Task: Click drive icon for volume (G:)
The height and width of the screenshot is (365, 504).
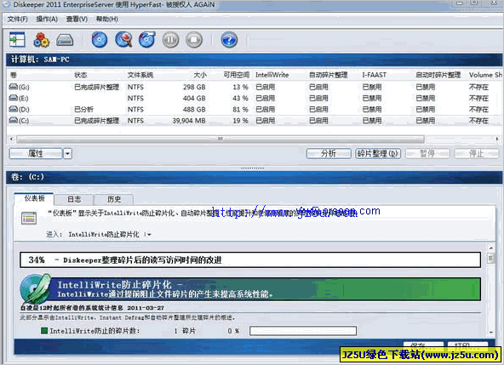Action: 13,87
